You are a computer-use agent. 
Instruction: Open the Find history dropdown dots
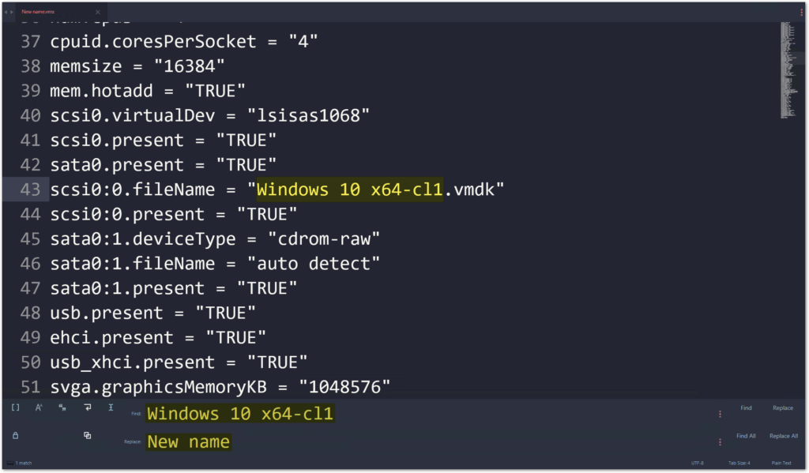tap(720, 414)
